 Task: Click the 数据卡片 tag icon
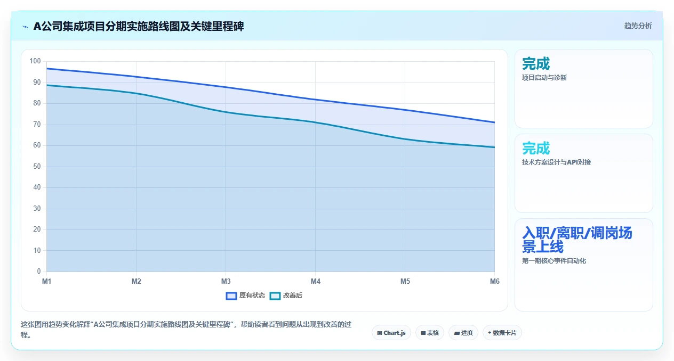point(490,333)
